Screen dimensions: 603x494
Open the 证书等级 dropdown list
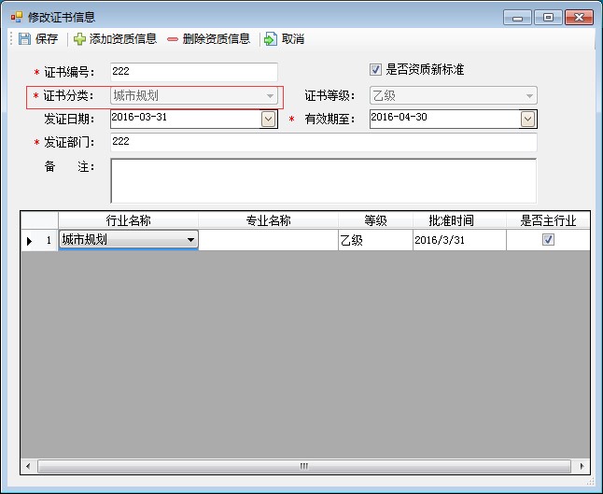529,95
